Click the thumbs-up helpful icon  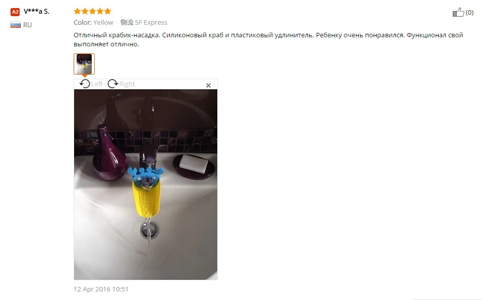(458, 12)
